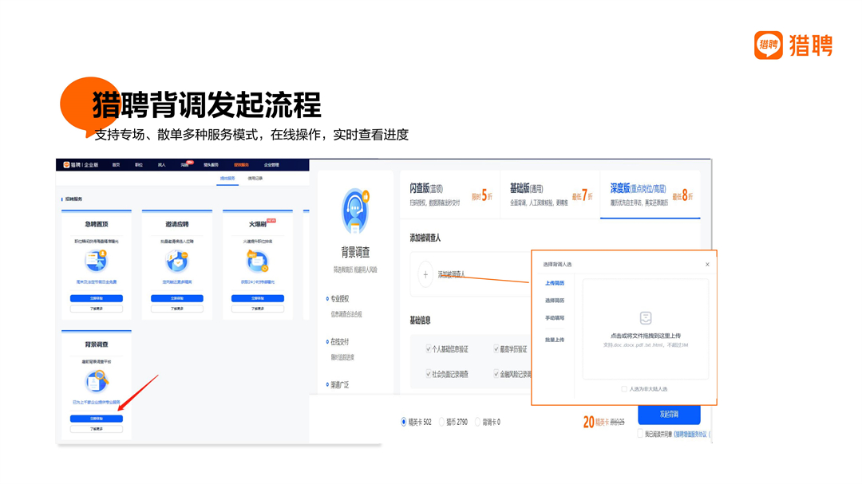862x484 pixels.
Task: Choose 选择简历 in the dialog sidebar
Action: tap(555, 301)
